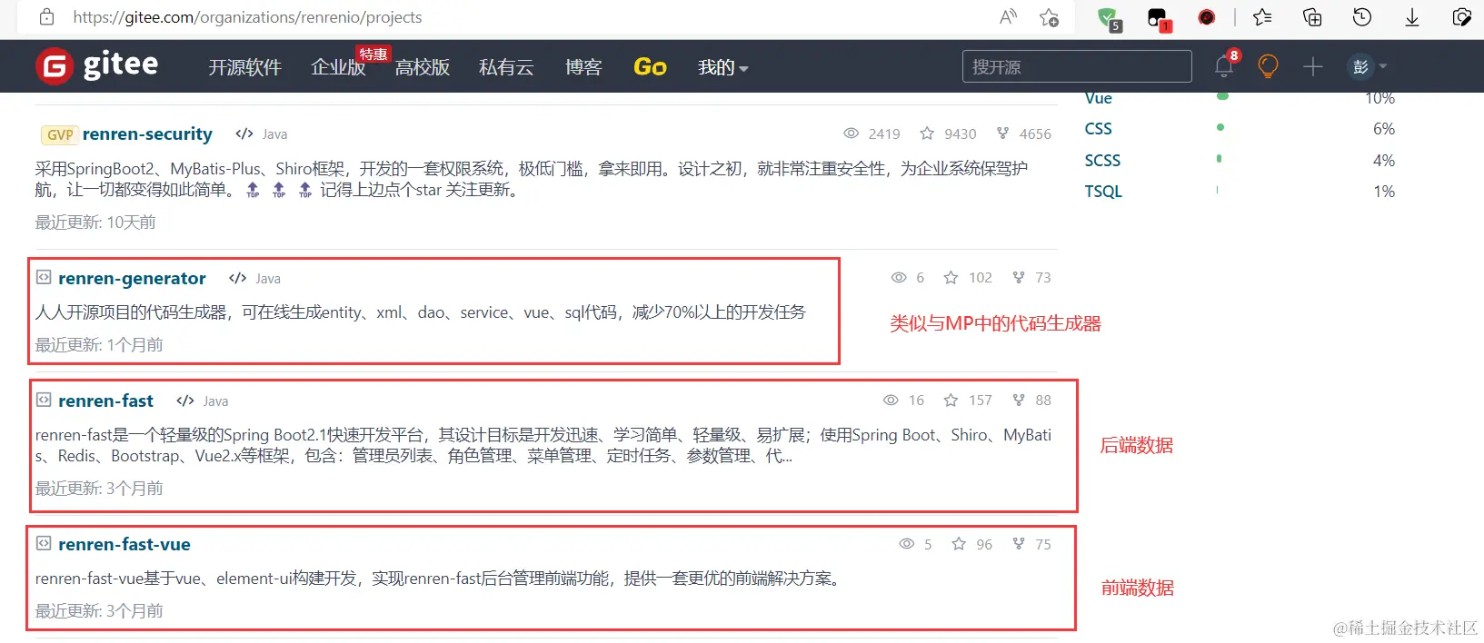
Task: Click the site info lock icon
Action: (x=46, y=16)
